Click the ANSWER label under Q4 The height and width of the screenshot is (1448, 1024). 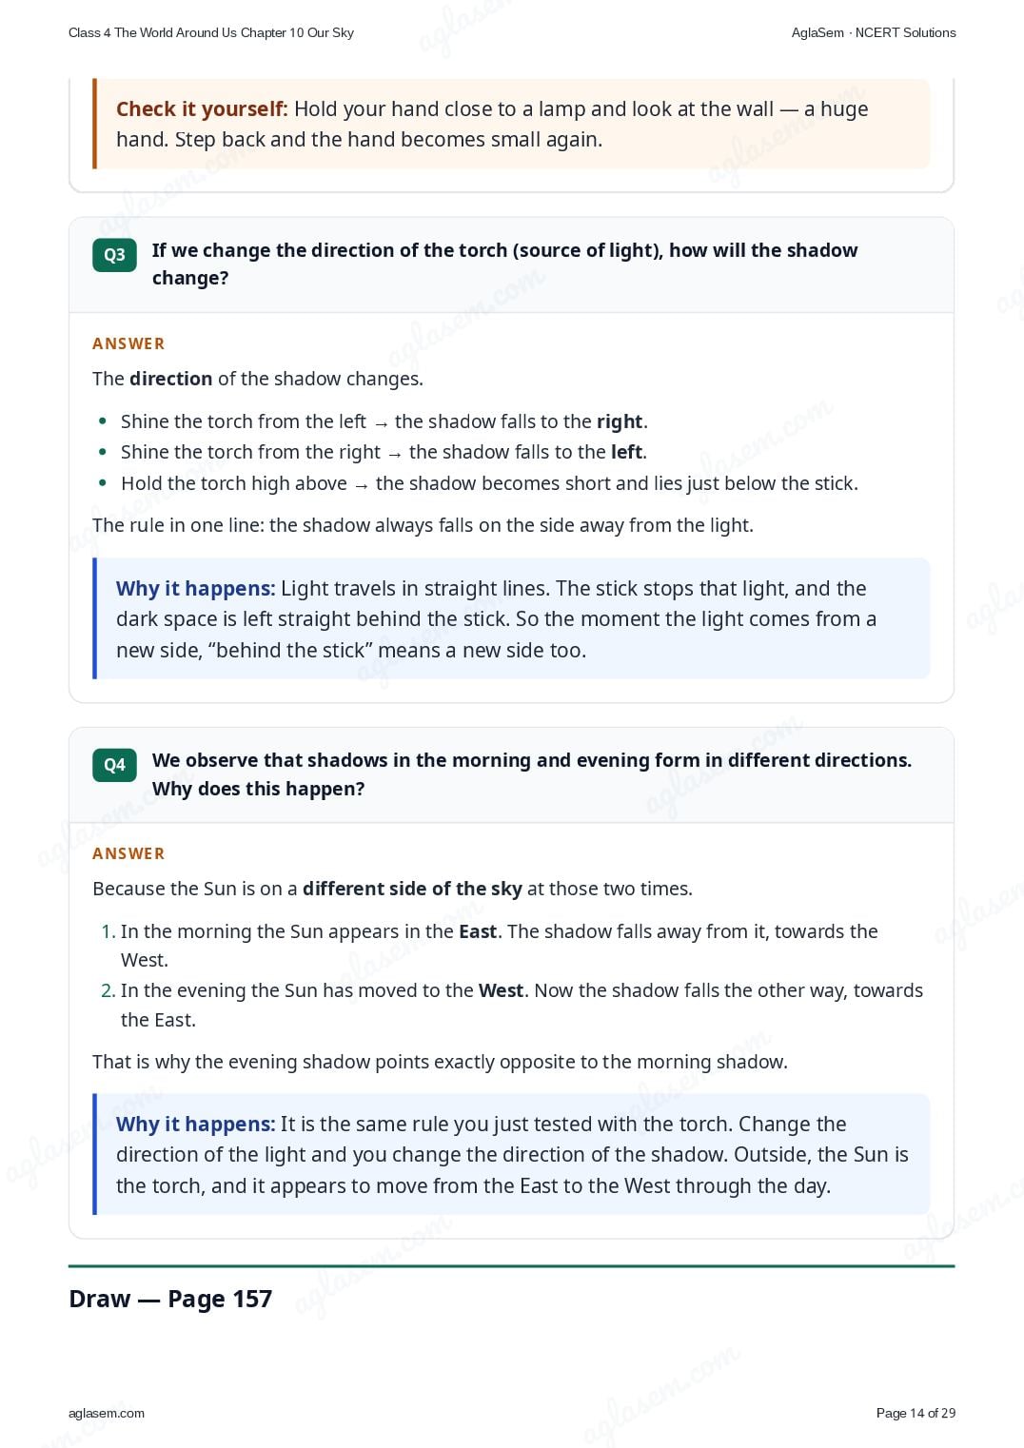[x=128, y=853]
